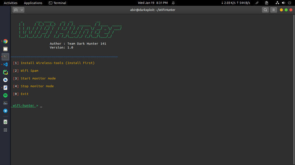
Task: Open the terminal hamburger menu
Action: [x=273, y=10]
